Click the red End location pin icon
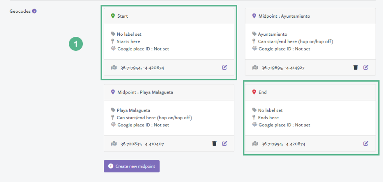 coord(254,92)
